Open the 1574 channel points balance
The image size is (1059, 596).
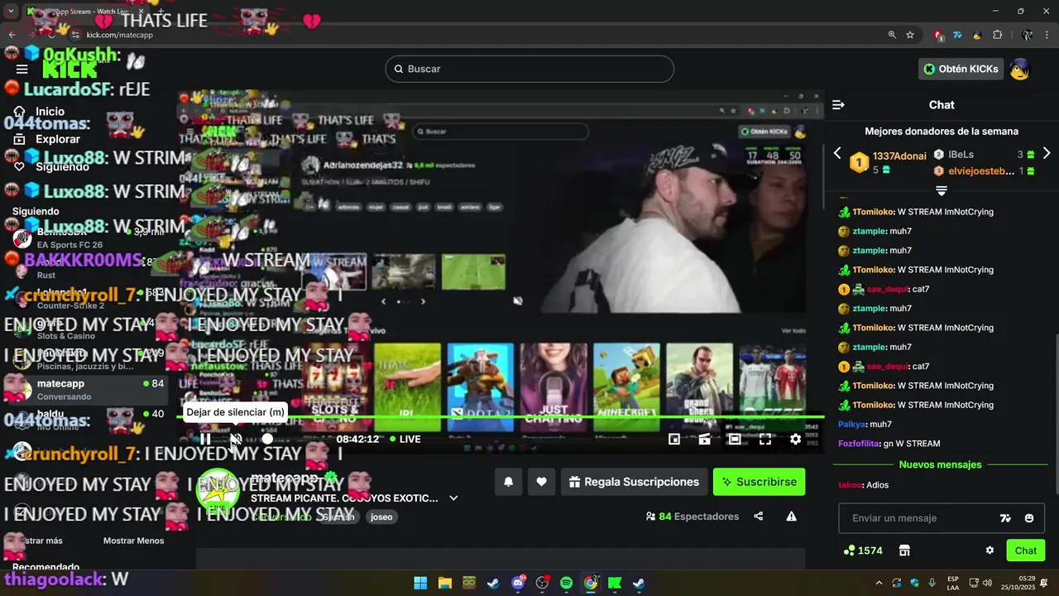click(x=863, y=550)
